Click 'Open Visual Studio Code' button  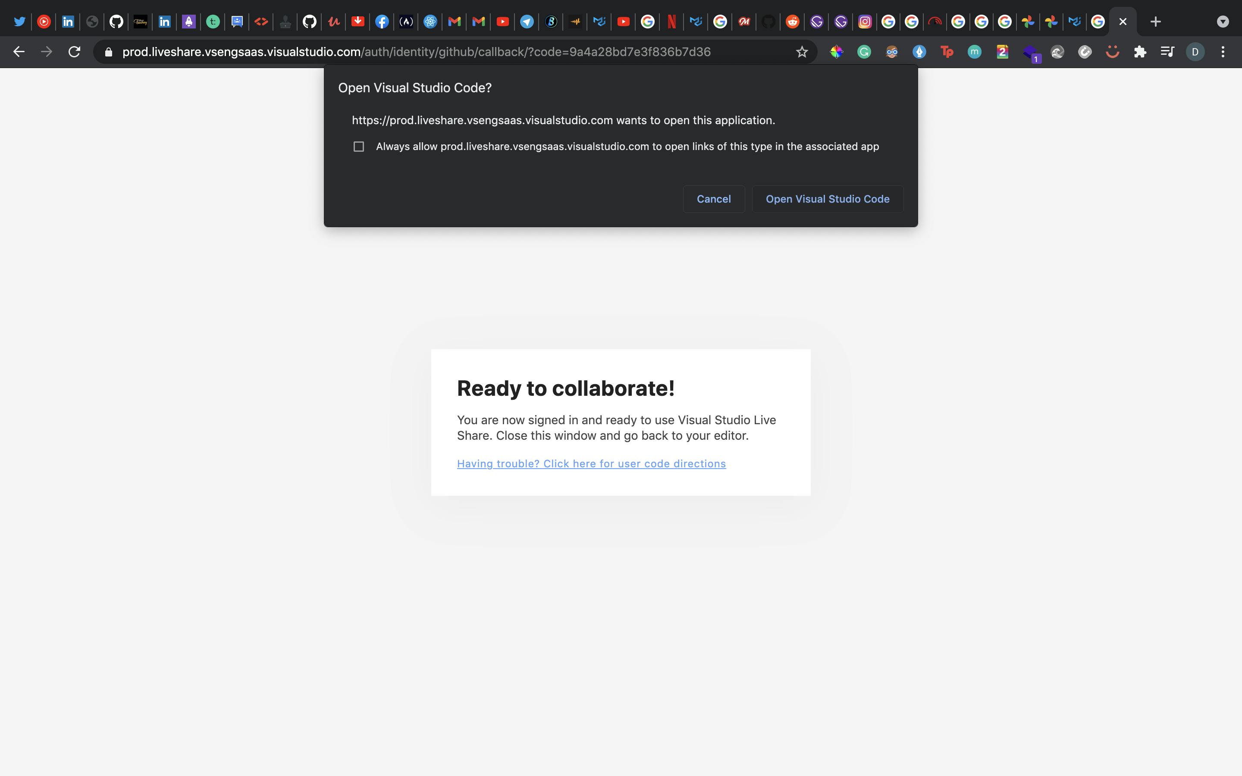[x=827, y=199]
